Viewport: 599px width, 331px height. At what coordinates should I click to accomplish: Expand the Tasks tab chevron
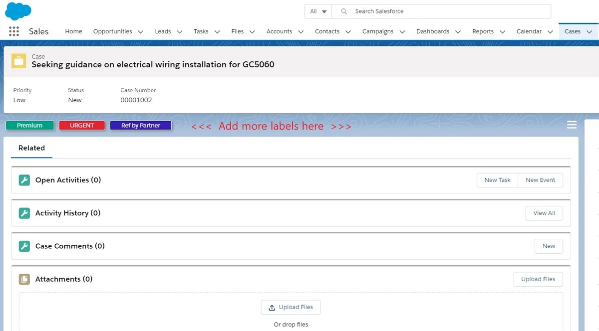[x=217, y=31]
